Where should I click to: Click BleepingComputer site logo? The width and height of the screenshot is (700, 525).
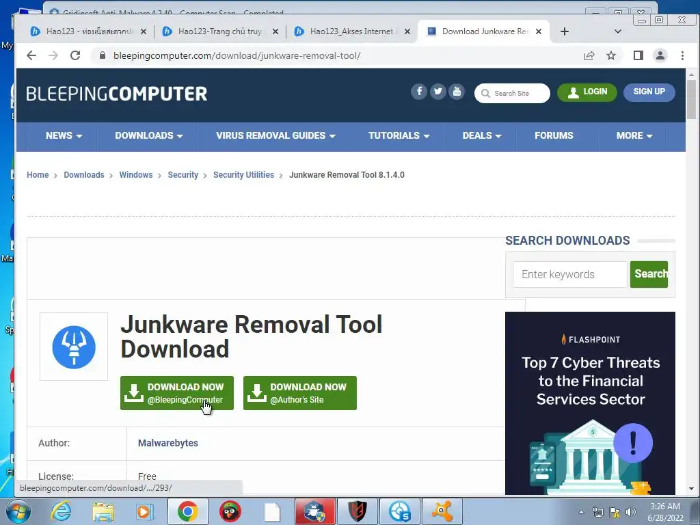coord(116,94)
